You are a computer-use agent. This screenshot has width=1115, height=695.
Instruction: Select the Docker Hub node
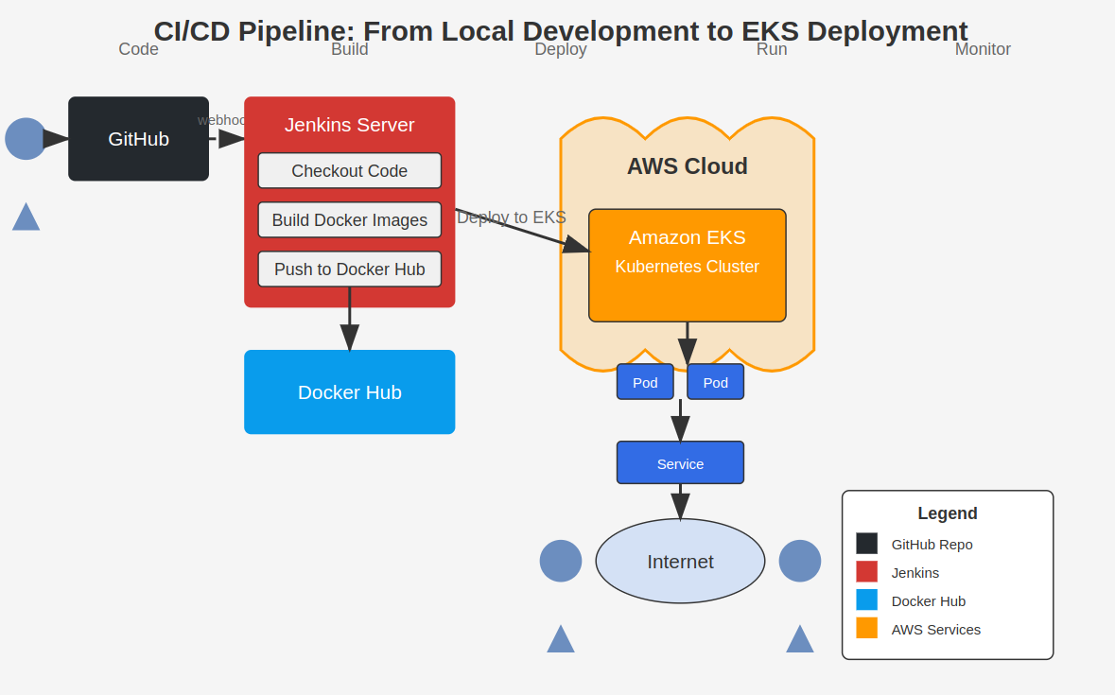pyautogui.click(x=349, y=391)
